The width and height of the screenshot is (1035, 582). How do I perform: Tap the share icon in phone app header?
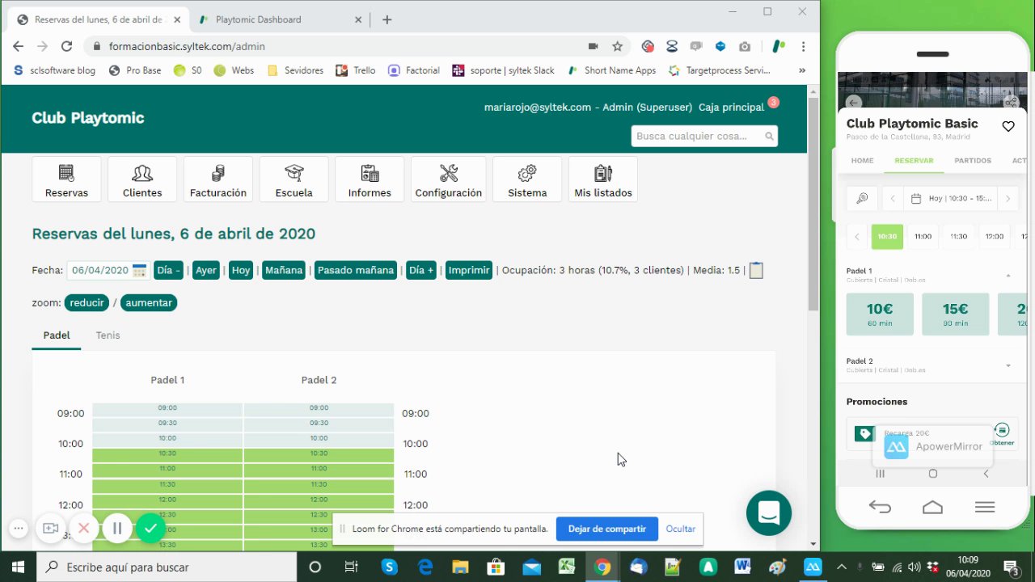pos(1011,102)
